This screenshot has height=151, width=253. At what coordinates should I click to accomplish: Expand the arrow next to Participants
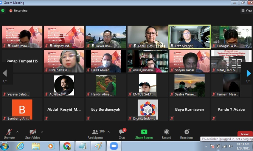pos(109,132)
